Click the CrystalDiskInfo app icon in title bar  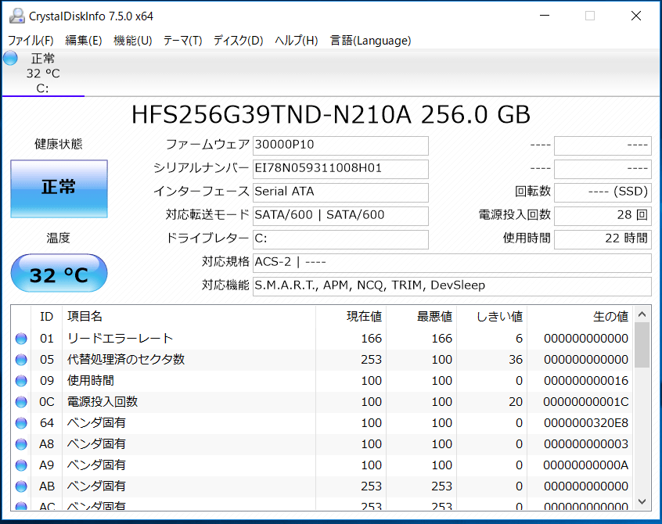17,16
